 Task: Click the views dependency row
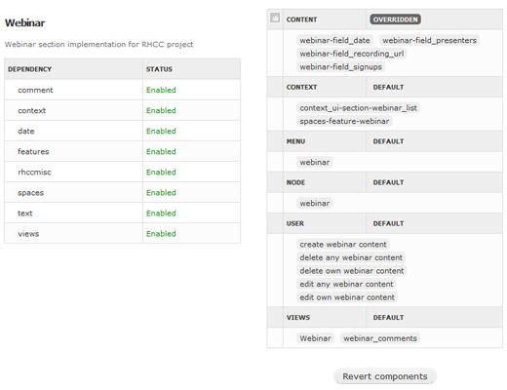(x=122, y=234)
